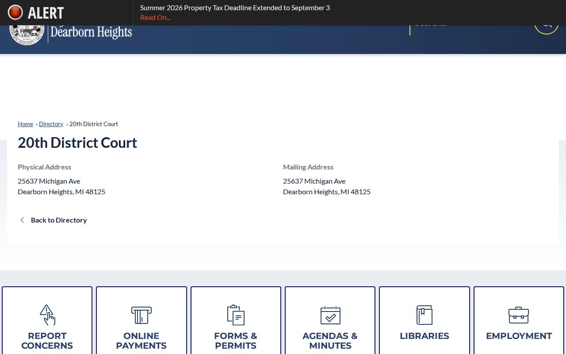This screenshot has height=354, width=566.
Task: Click 20th District Court breadcrumb text
Action: pos(94,124)
